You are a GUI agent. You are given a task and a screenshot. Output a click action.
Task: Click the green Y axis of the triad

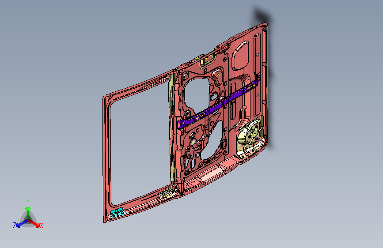pyautogui.click(x=28, y=213)
